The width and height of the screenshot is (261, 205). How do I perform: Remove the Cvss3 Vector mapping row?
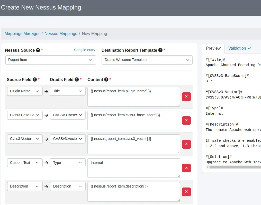(186, 144)
